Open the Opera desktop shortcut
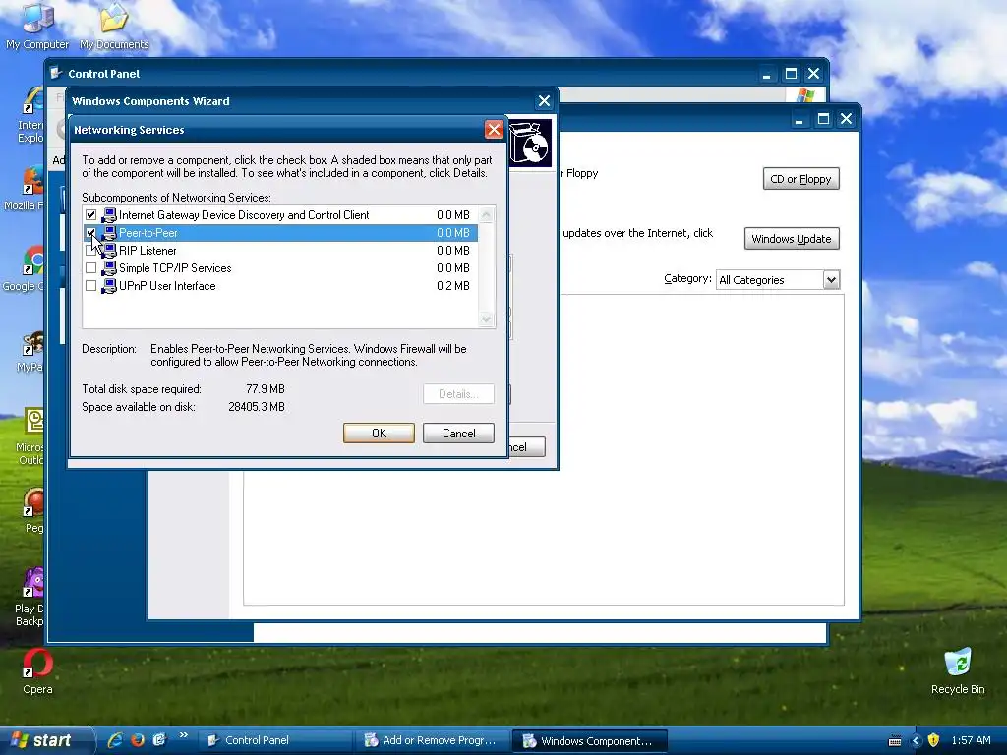This screenshot has width=1007, height=755. pyautogui.click(x=37, y=672)
